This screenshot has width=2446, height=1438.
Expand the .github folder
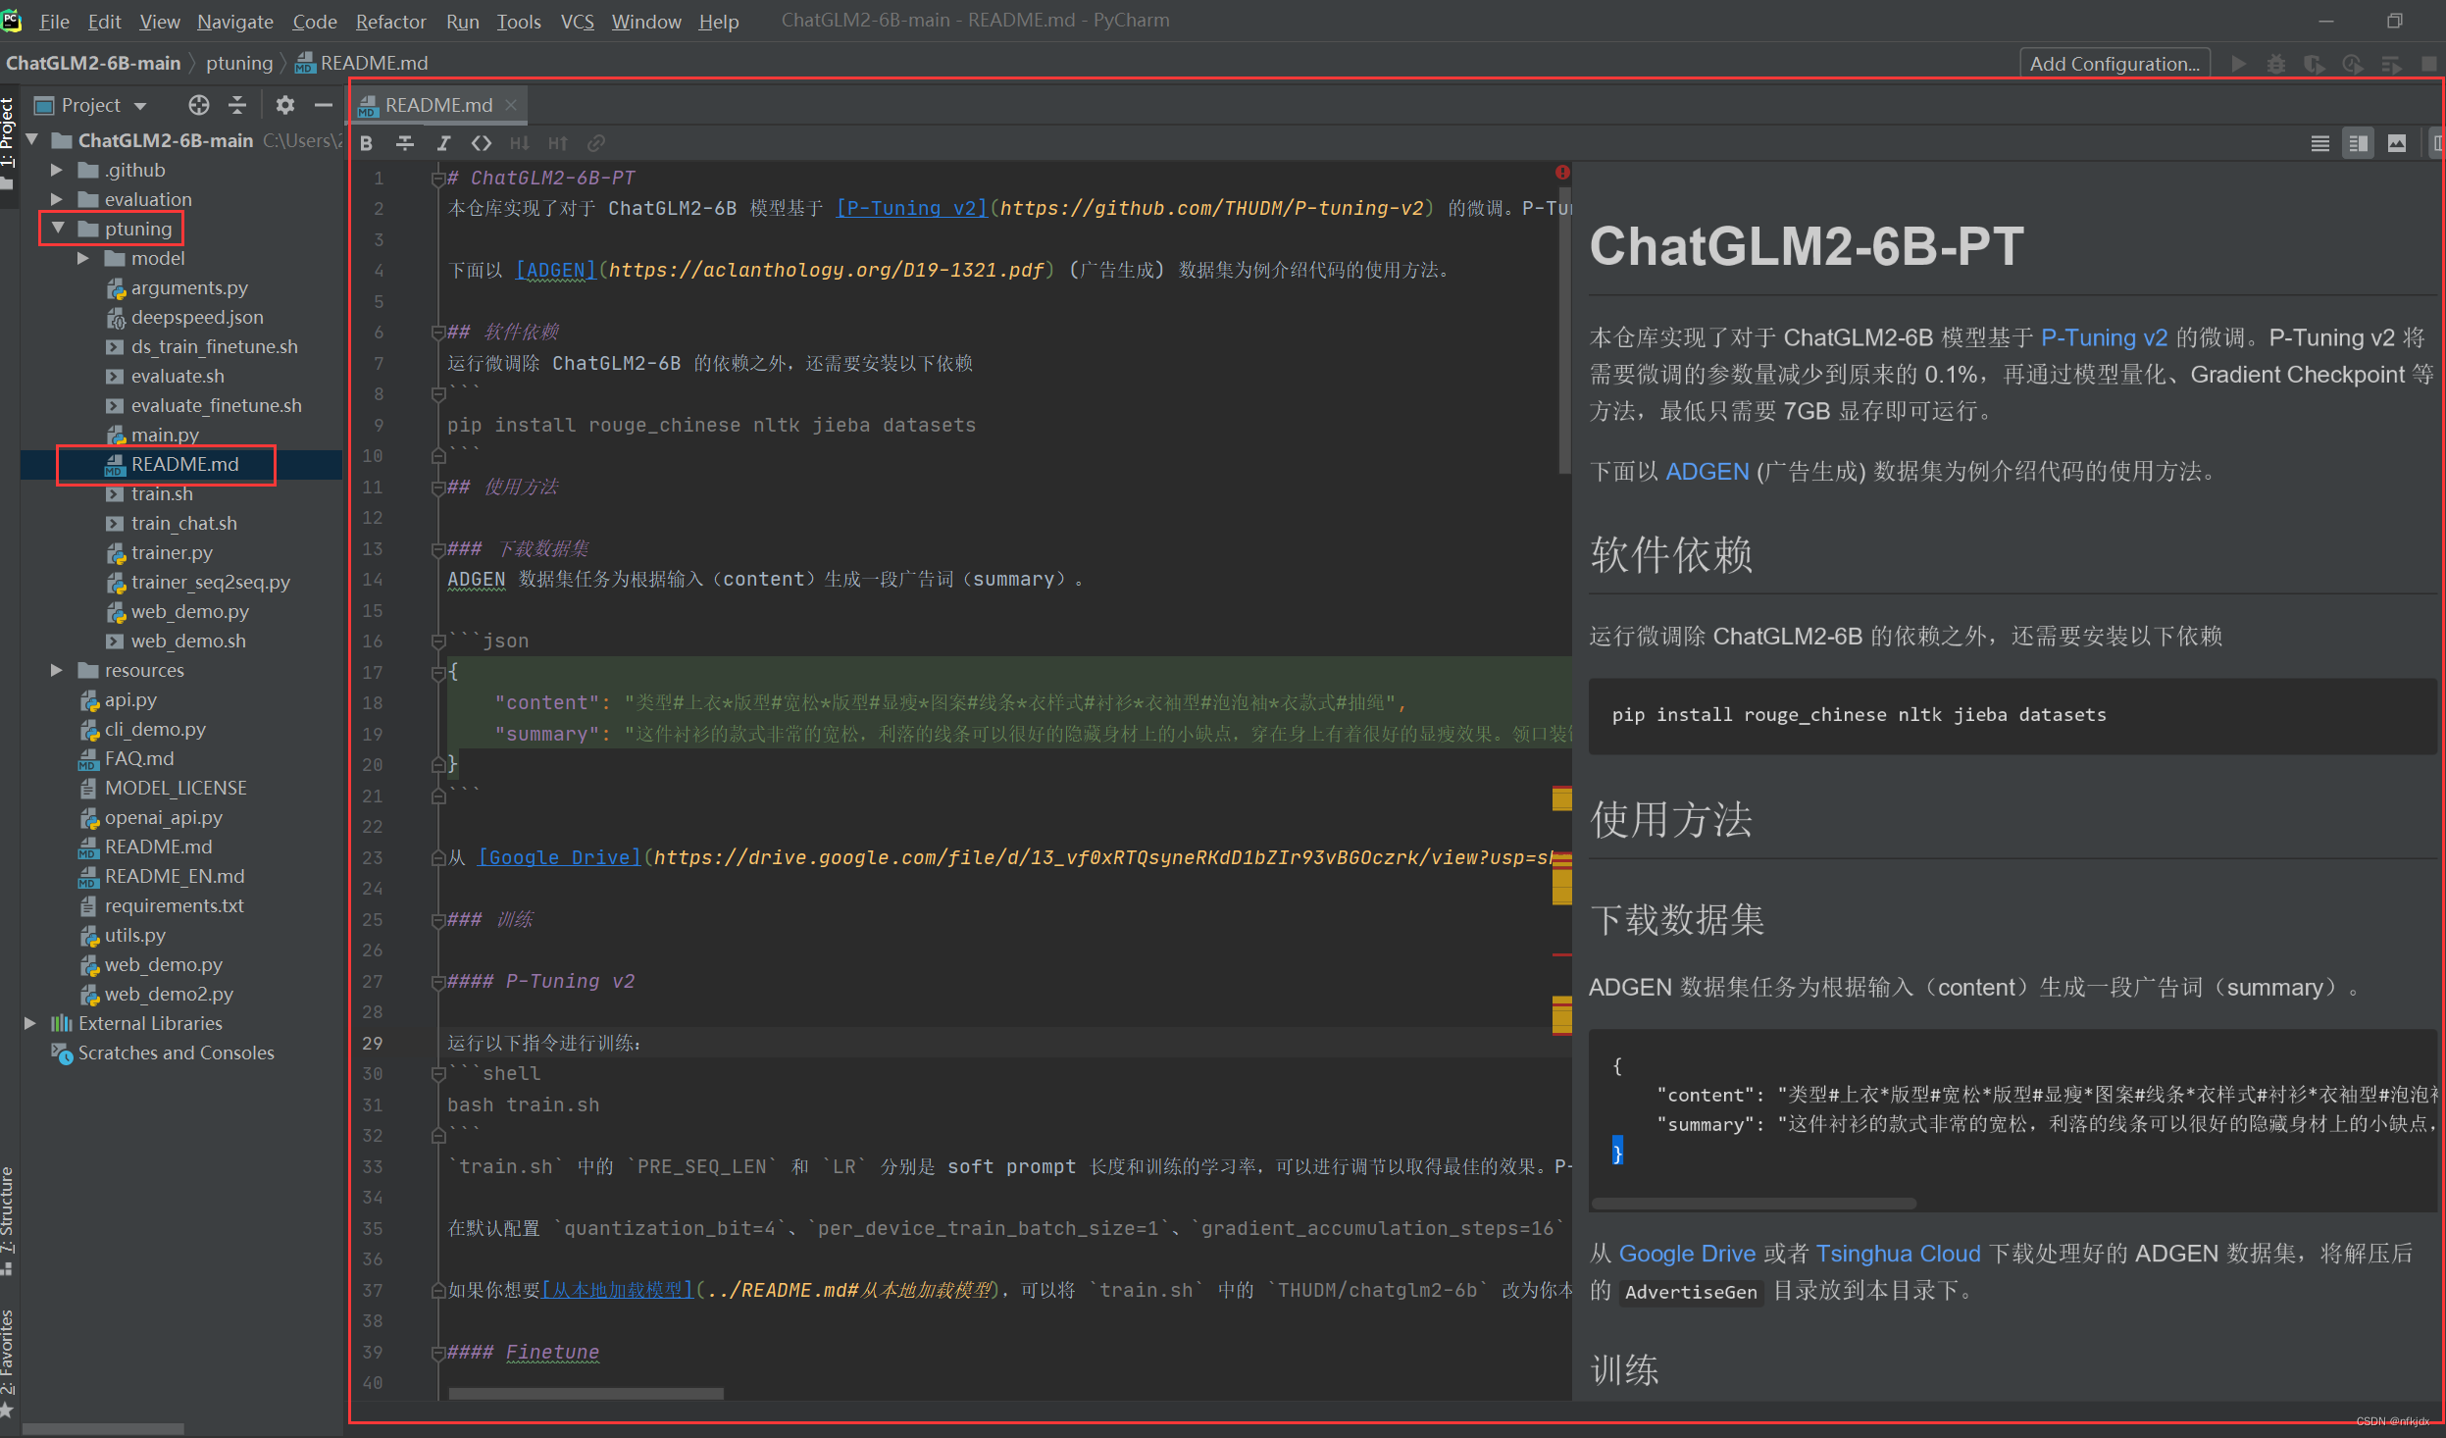57,170
